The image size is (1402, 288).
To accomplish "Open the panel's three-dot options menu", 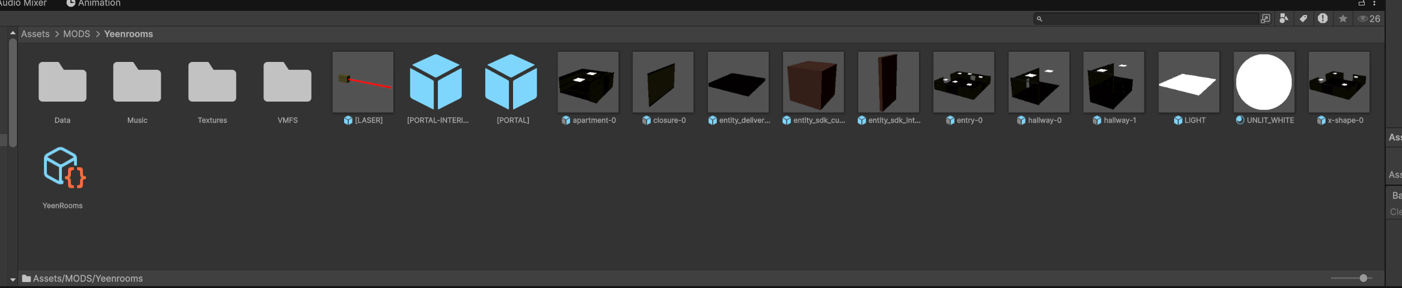I will [x=1374, y=3].
